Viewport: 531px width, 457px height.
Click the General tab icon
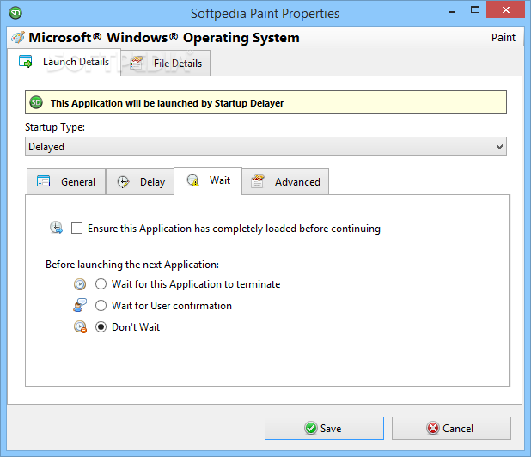click(43, 181)
